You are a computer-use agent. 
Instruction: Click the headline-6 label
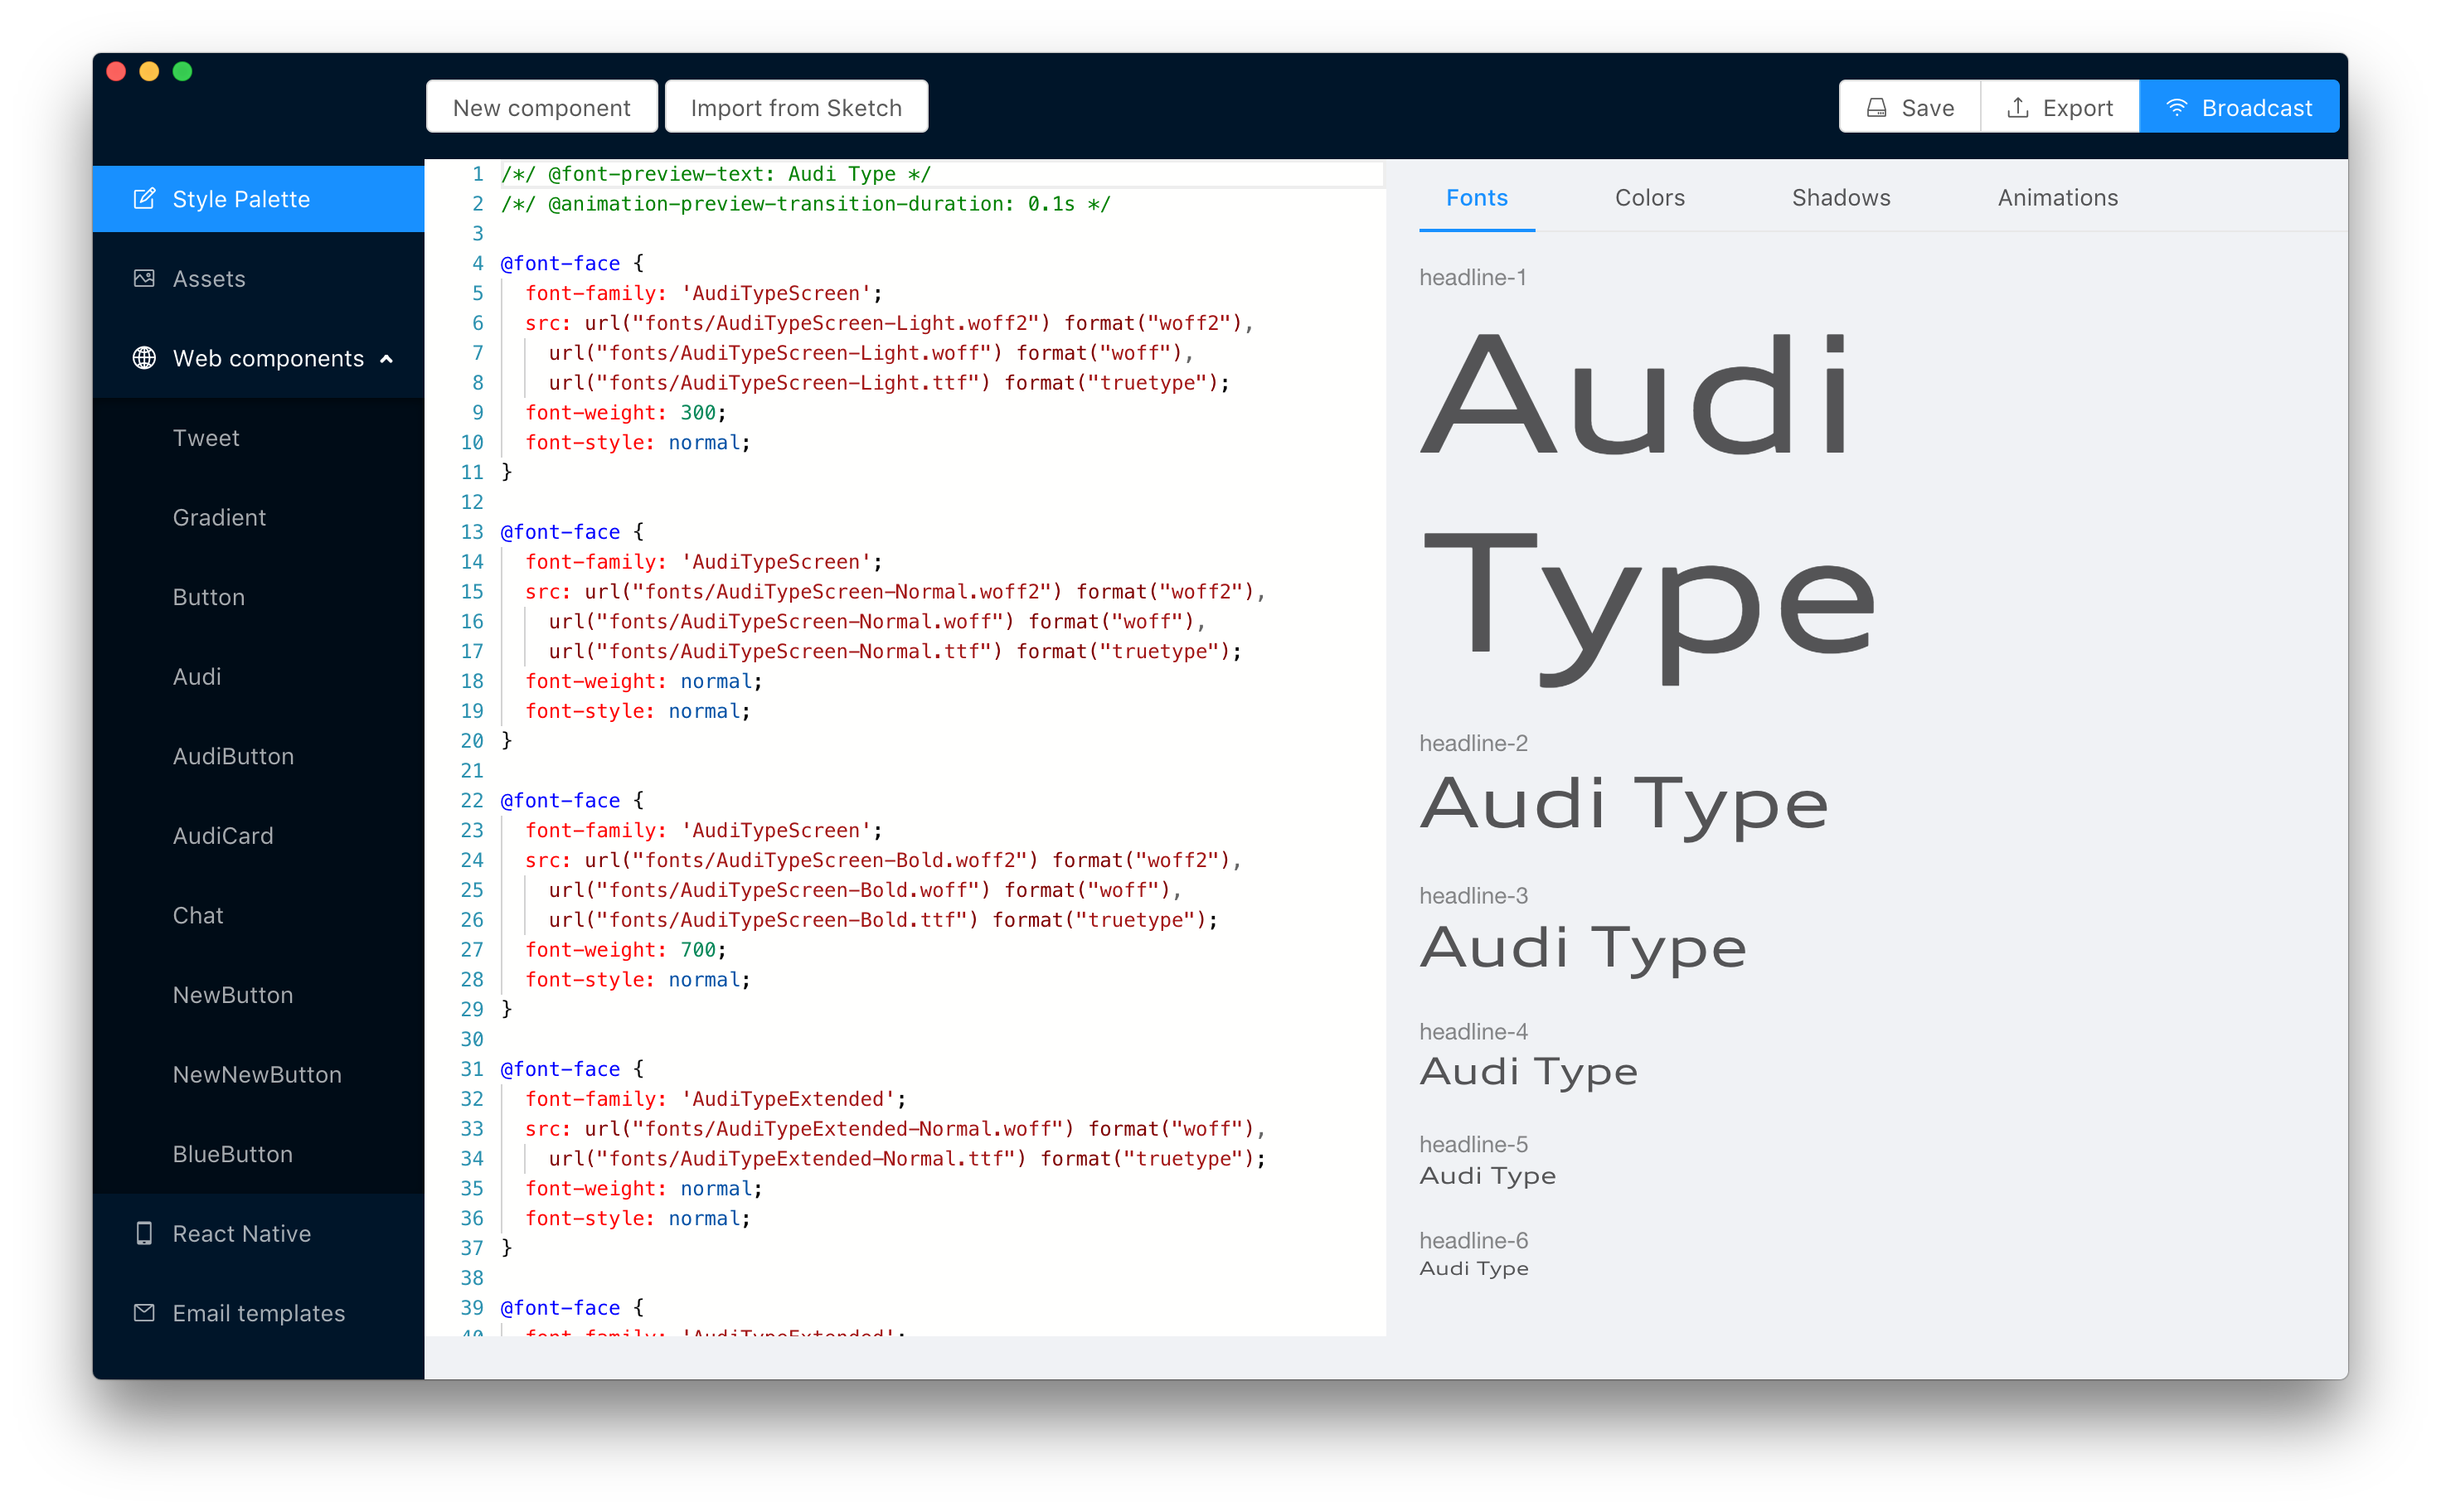coord(1473,1240)
